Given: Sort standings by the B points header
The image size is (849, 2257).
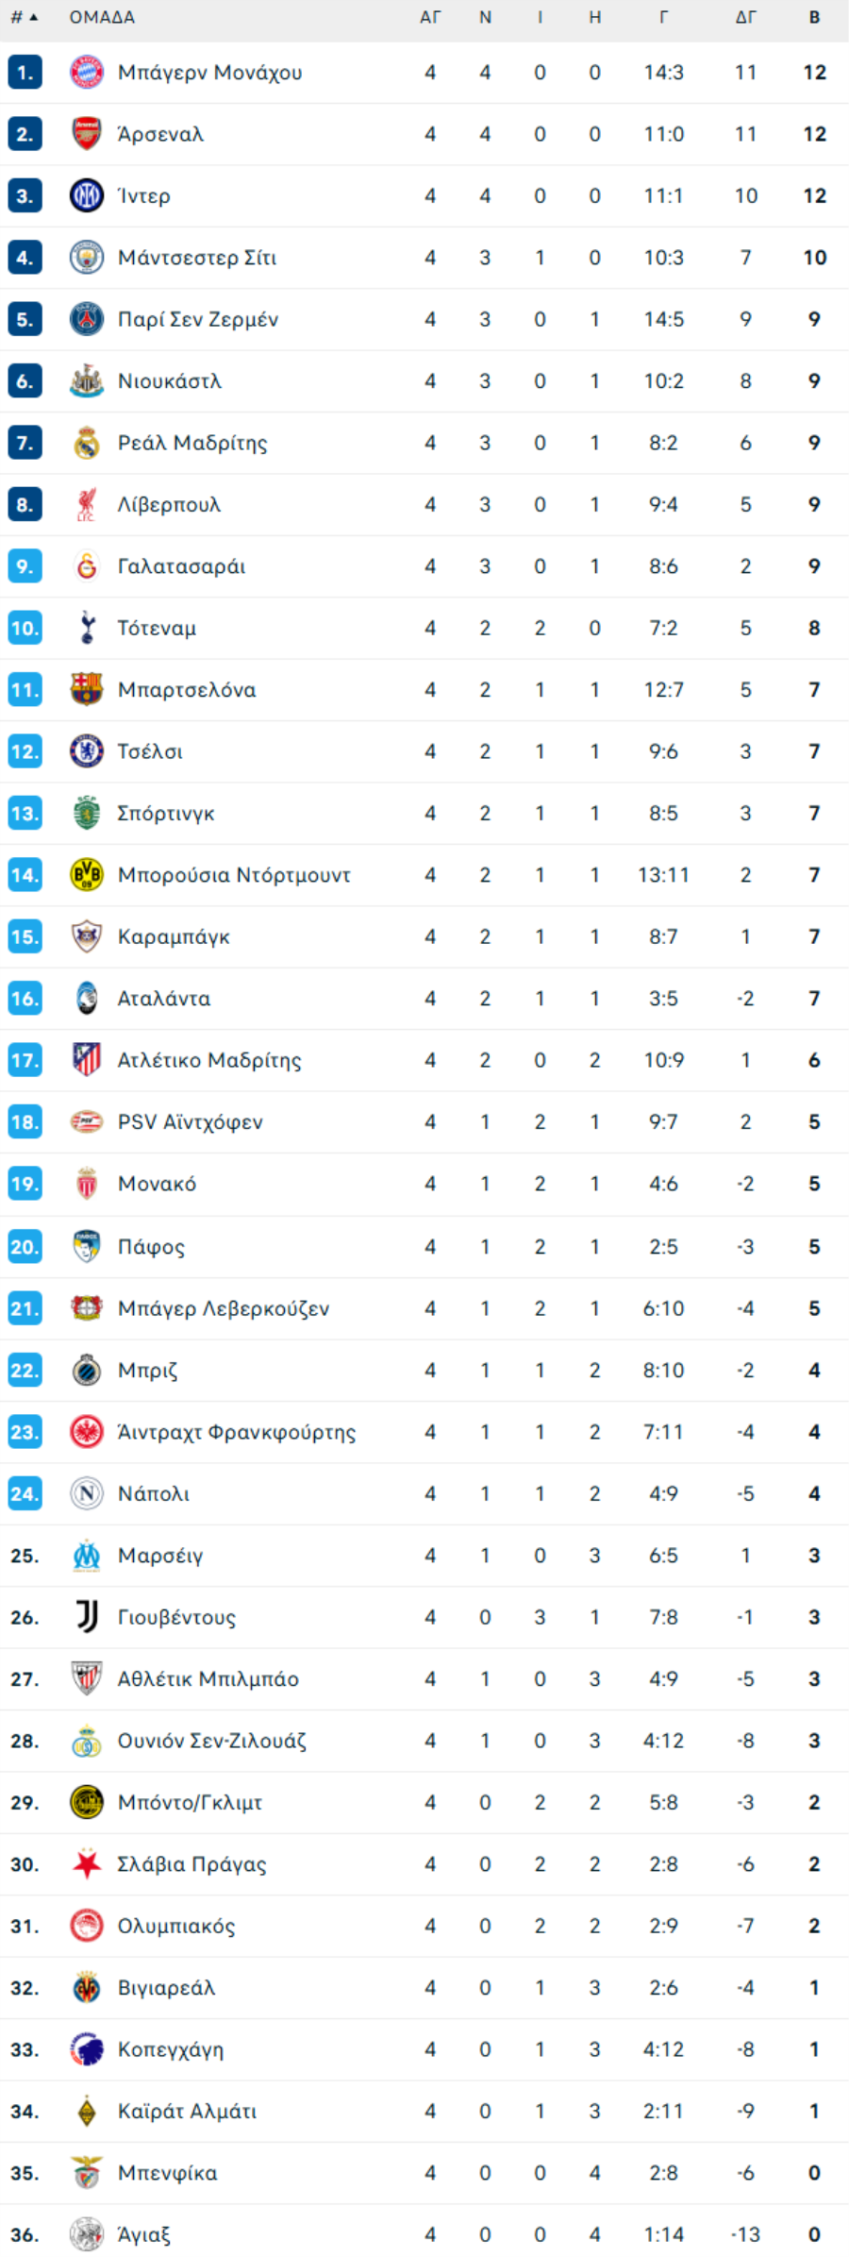Looking at the screenshot, I should [x=814, y=17].
